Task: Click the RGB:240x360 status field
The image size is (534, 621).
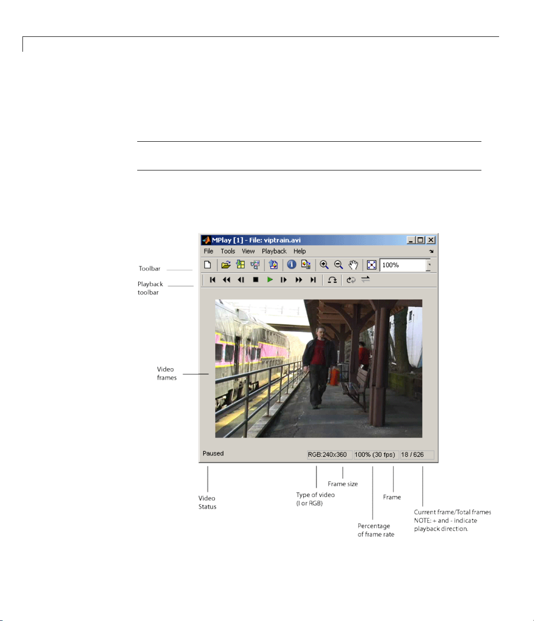Action: point(330,455)
